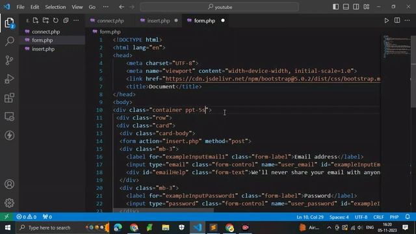Show hidden system tray icons
The height and width of the screenshot is (234, 416).
click(x=329, y=227)
